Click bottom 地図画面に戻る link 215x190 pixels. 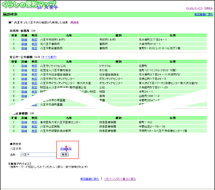click(x=90, y=179)
